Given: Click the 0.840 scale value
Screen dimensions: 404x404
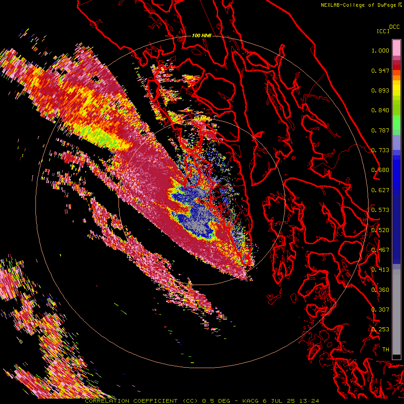Looking at the screenshot, I should [380, 110].
